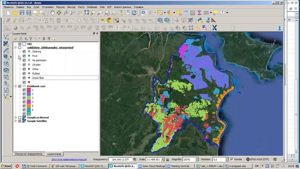Viewport: 300px width, 169px height.
Task: Switch to Total Commander in taskbar
Action: (x=36, y=166)
